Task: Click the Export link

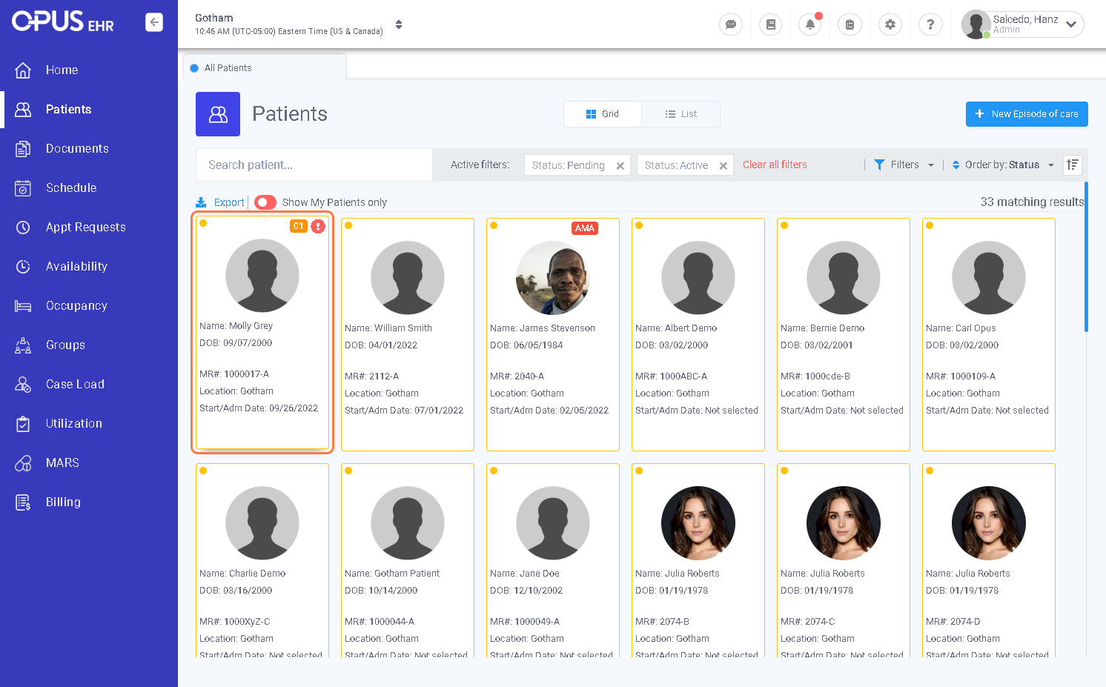Action: tap(229, 202)
